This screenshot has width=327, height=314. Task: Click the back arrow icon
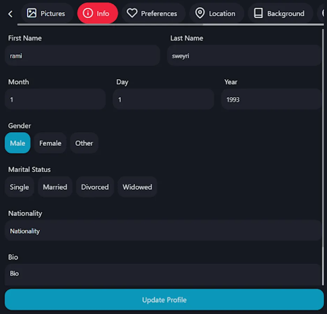tap(10, 14)
